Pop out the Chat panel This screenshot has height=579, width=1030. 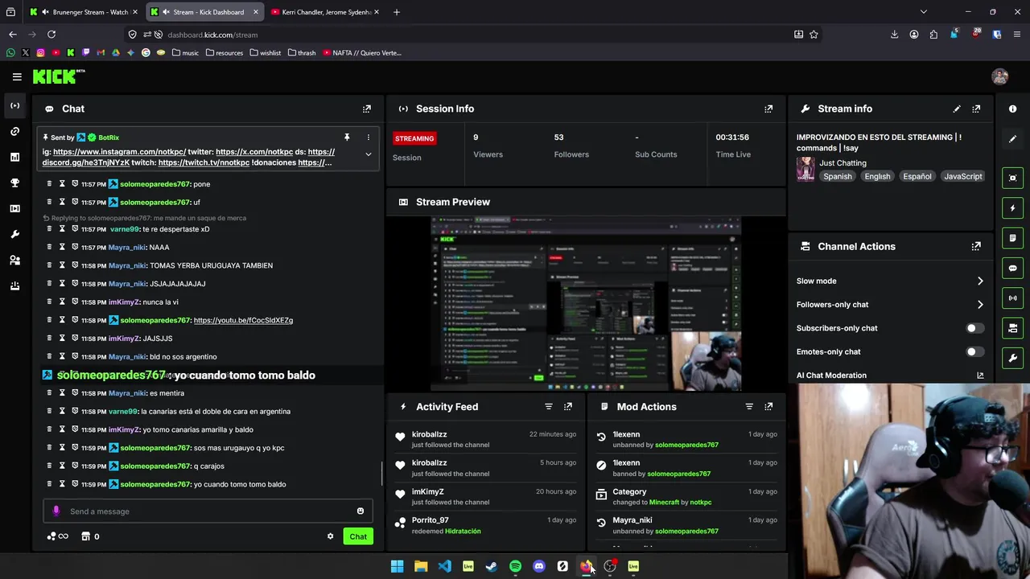point(367,109)
